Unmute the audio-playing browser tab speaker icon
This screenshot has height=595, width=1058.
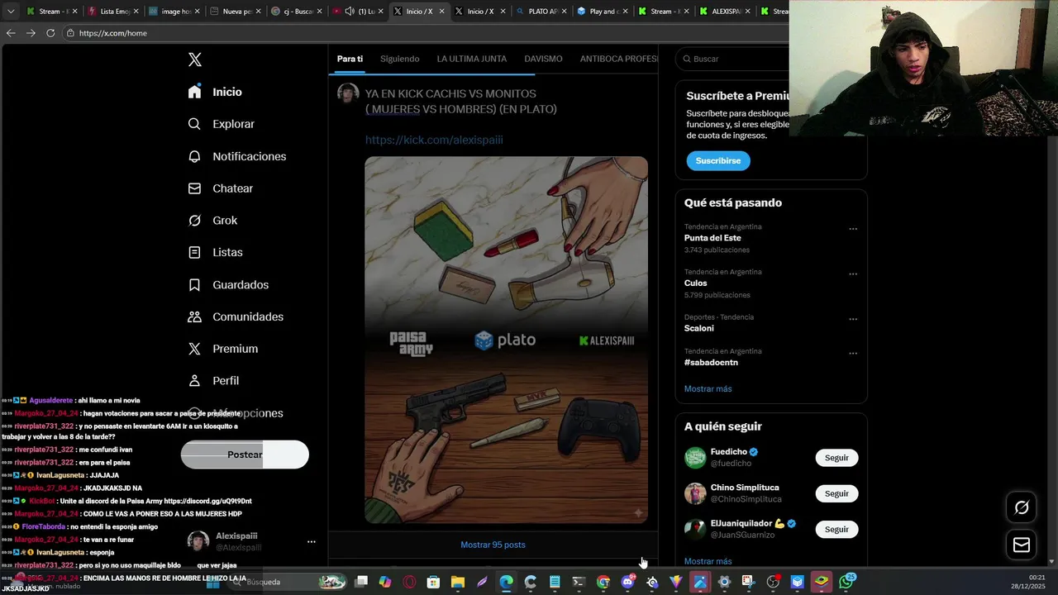pos(350,12)
